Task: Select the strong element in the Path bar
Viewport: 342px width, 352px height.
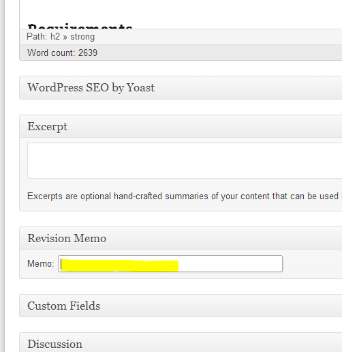Action: pos(82,37)
